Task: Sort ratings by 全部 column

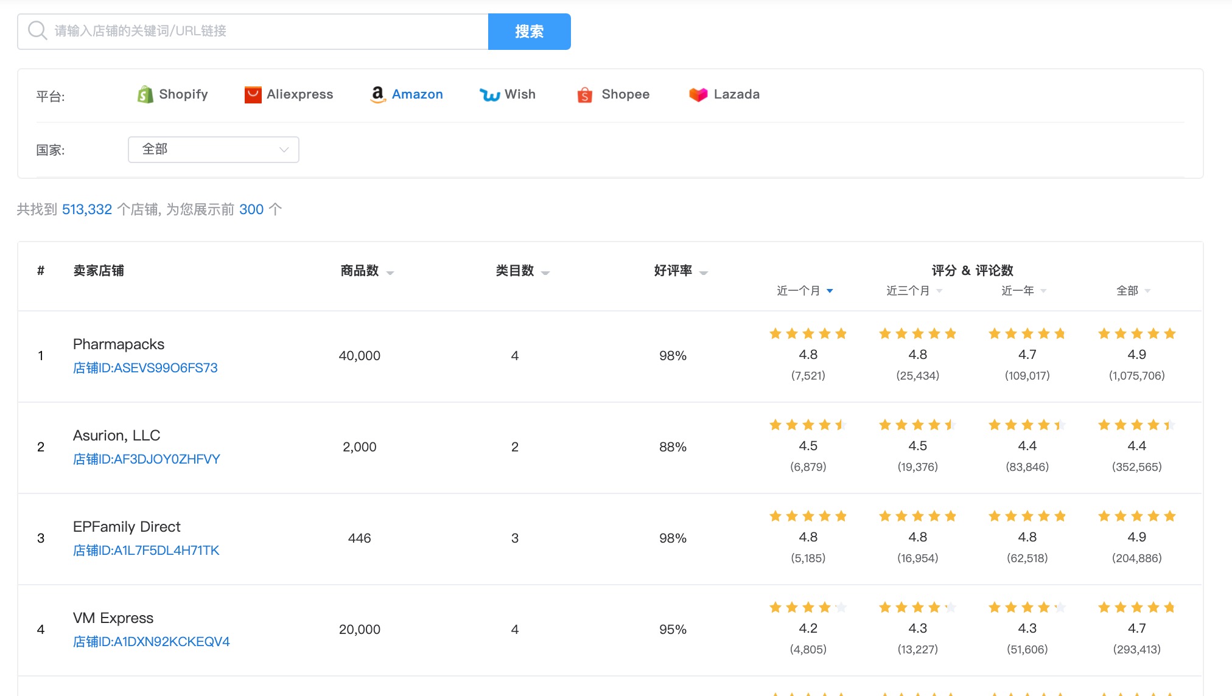Action: click(1133, 291)
